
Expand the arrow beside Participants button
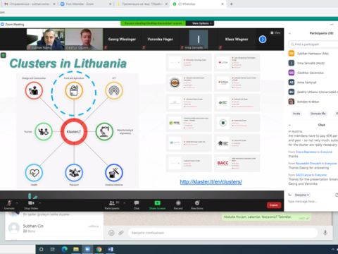[x=124, y=202]
